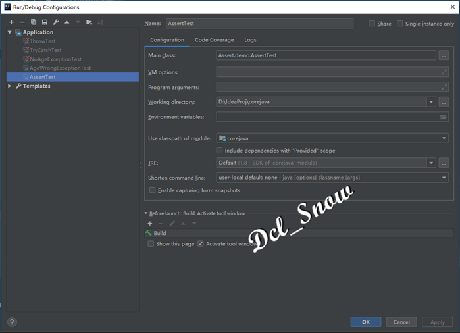The width and height of the screenshot is (460, 333).
Task: Expand the Program arguments field
Action: (x=444, y=87)
